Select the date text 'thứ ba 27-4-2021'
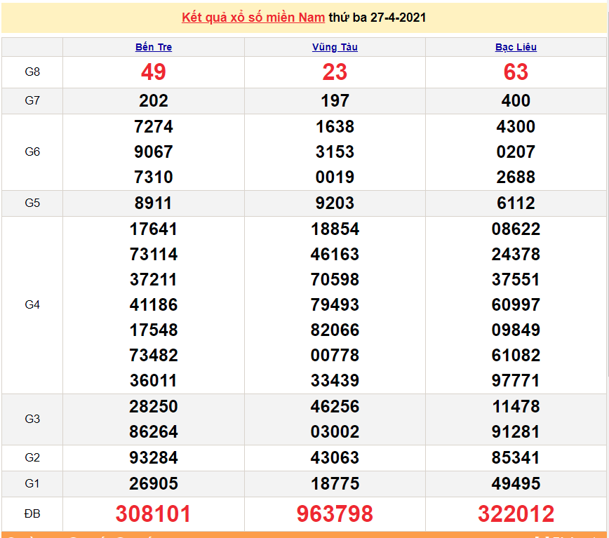The width and height of the screenshot is (609, 538). tap(377, 18)
